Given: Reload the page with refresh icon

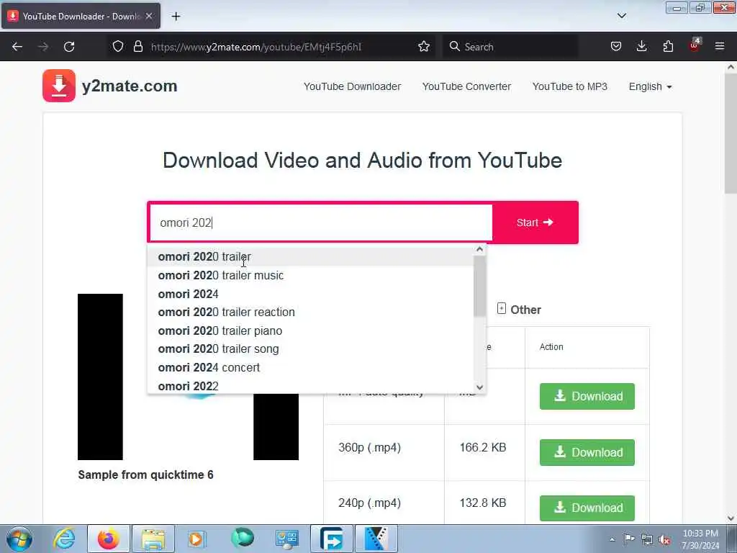Looking at the screenshot, I should [x=69, y=47].
